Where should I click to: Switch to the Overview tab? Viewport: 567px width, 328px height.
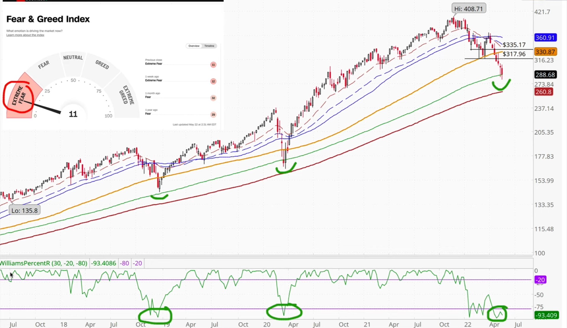(194, 46)
